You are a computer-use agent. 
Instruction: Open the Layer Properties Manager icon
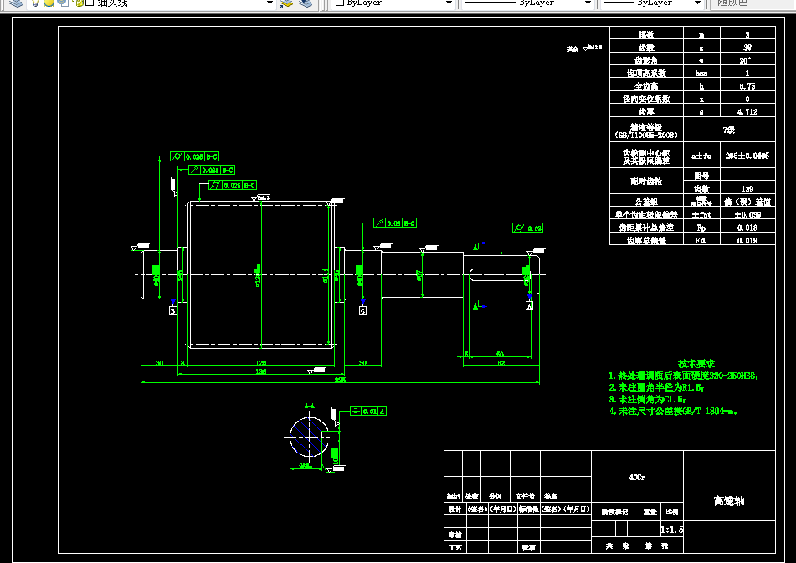click(16, 3)
